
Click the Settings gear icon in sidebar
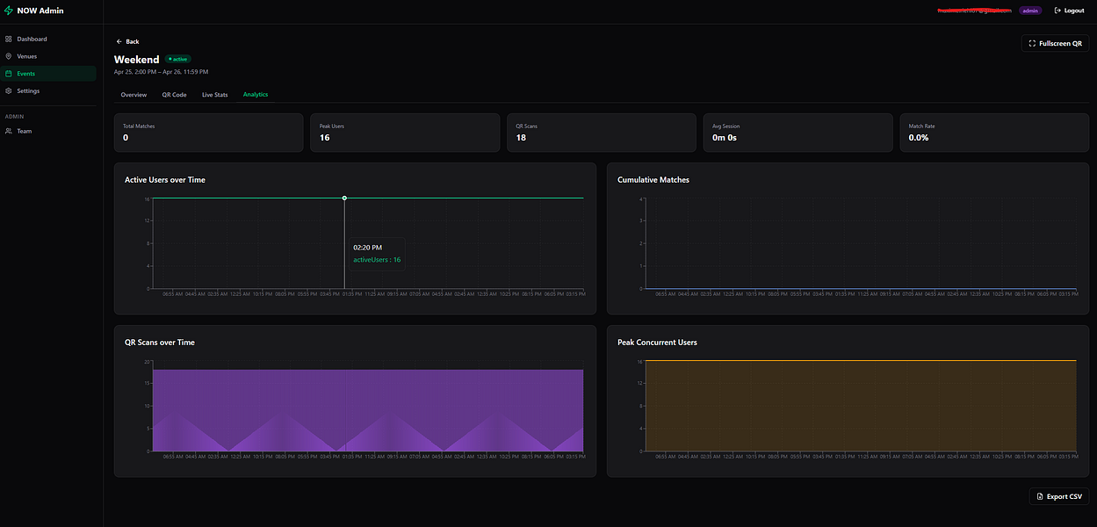[x=9, y=91]
